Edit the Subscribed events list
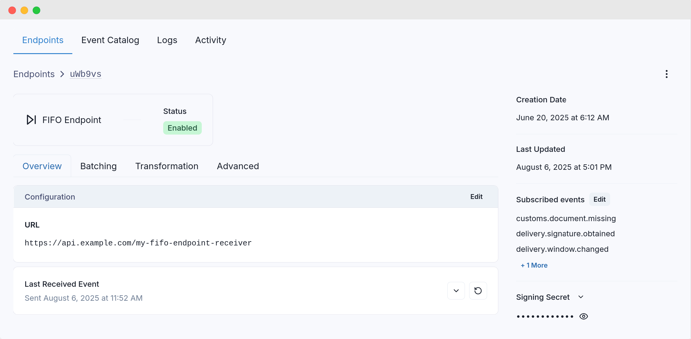This screenshot has height=339, width=691. click(x=599, y=199)
